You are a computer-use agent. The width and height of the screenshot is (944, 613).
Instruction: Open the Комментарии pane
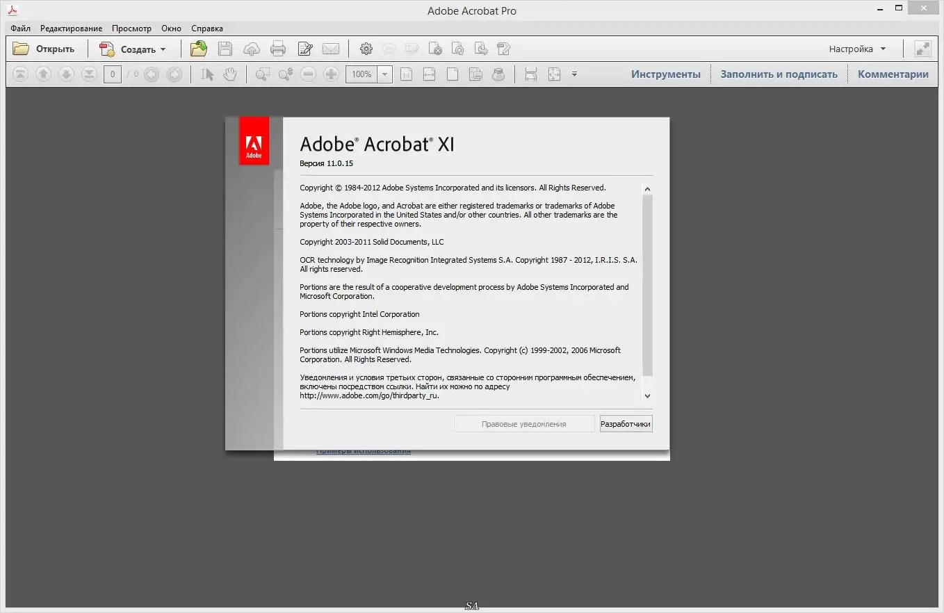893,74
